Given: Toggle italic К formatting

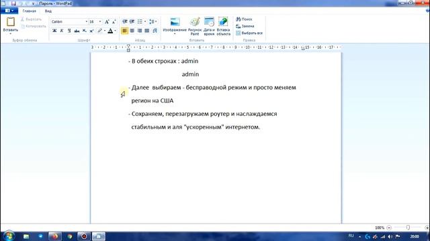Looking at the screenshot, I should point(62,31).
